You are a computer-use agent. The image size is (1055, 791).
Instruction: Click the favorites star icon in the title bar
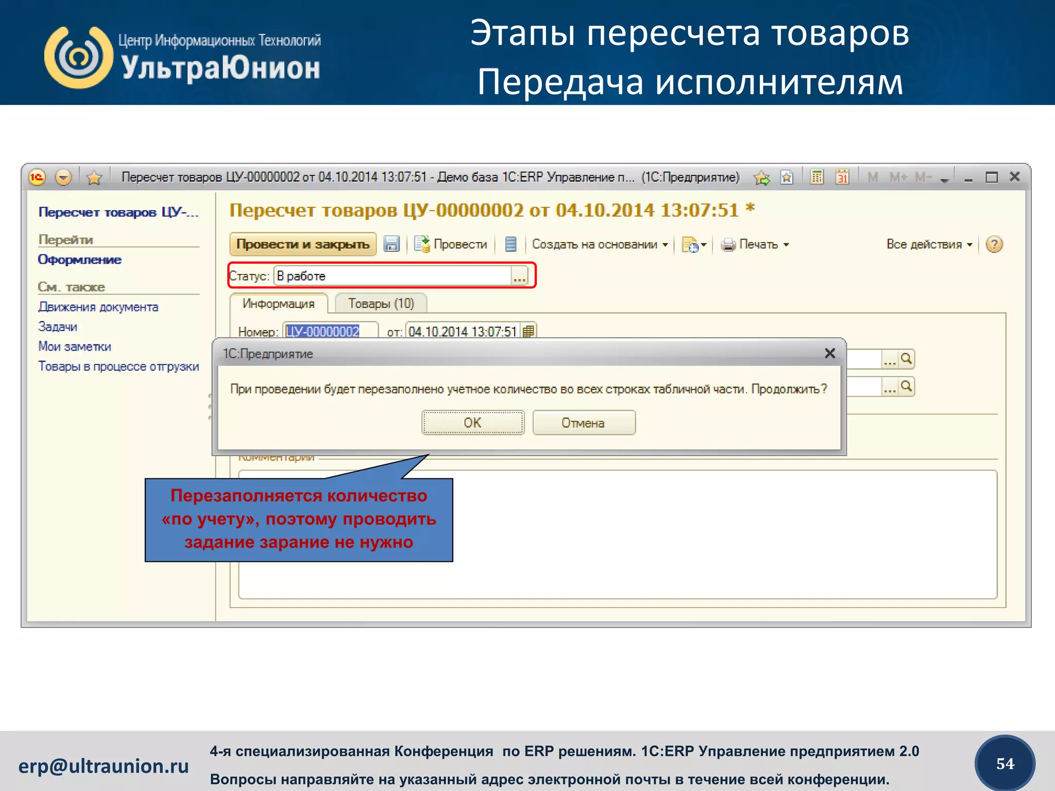(94, 178)
